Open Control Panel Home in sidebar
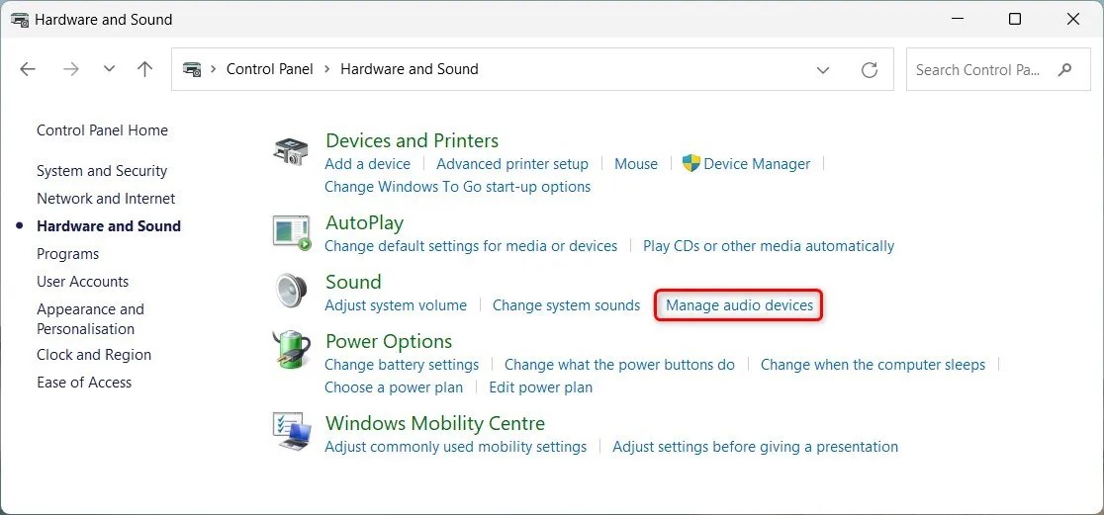Viewport: 1104px width, 515px height. coord(102,130)
